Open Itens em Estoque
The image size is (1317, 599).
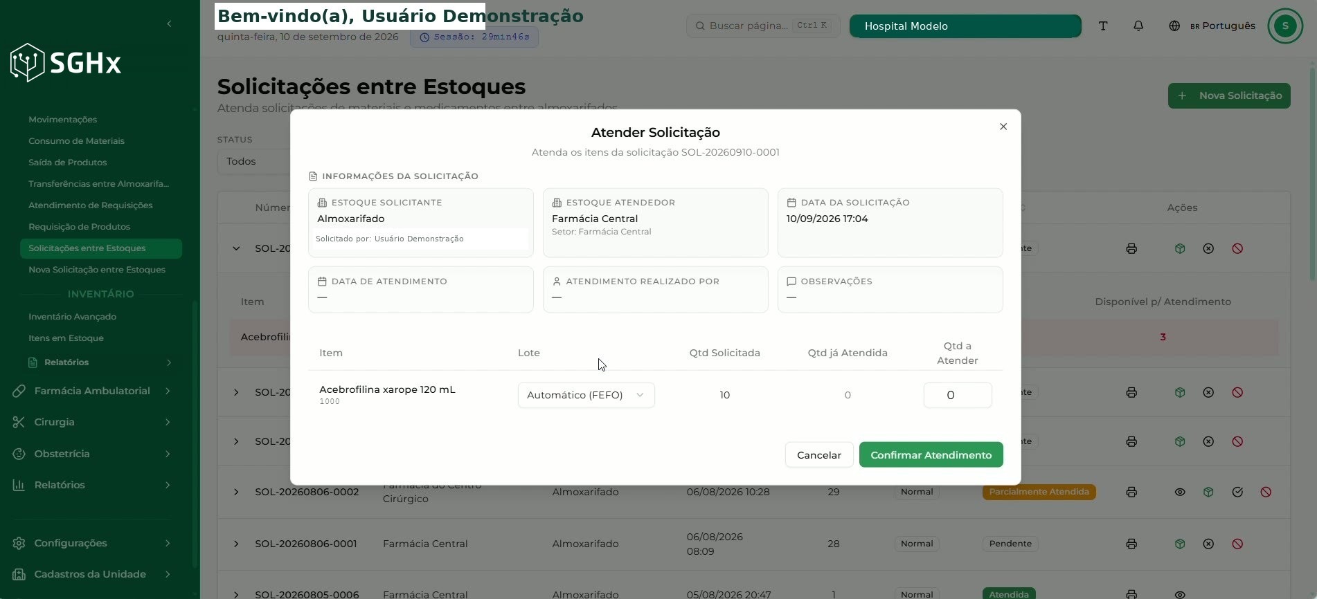click(x=66, y=338)
